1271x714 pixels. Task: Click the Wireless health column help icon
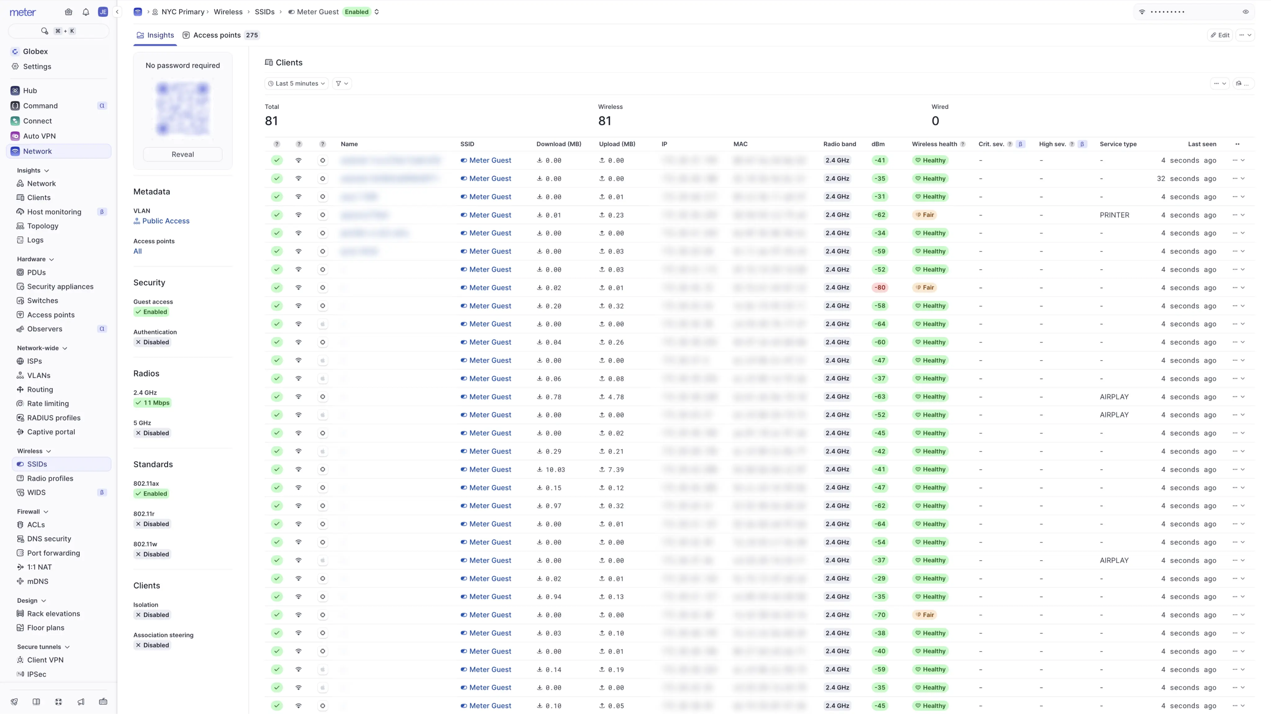pyautogui.click(x=963, y=144)
